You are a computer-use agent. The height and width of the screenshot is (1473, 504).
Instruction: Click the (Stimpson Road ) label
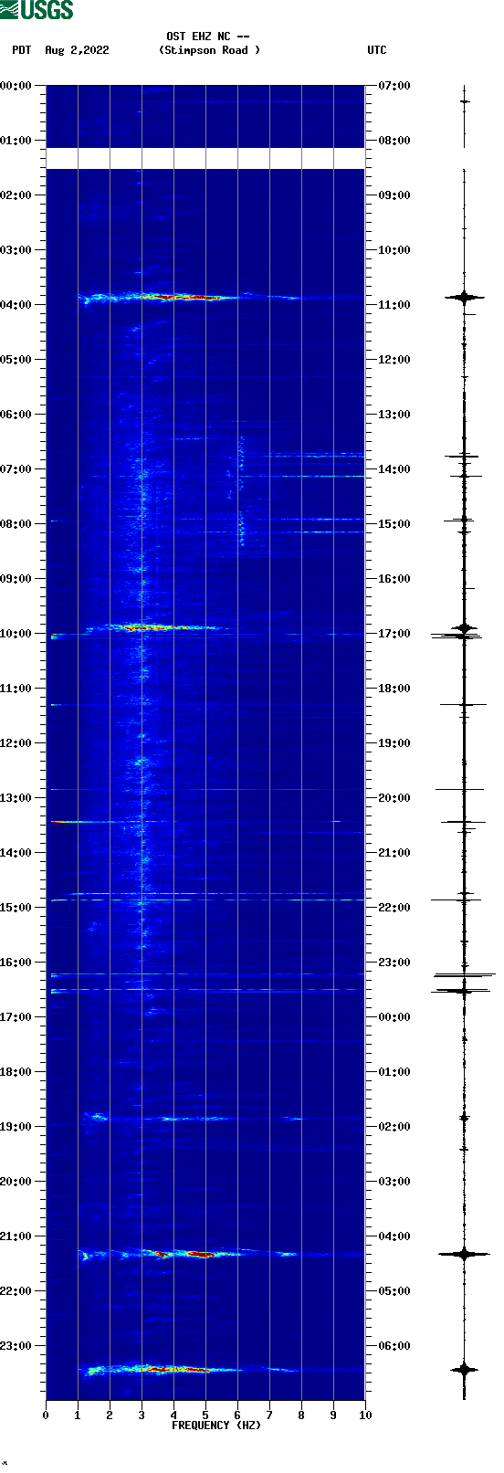(x=209, y=50)
